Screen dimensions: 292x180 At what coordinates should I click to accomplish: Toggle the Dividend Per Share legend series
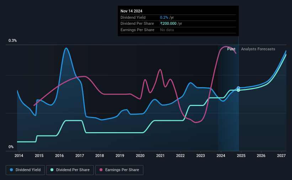pyautogui.click(x=70, y=170)
